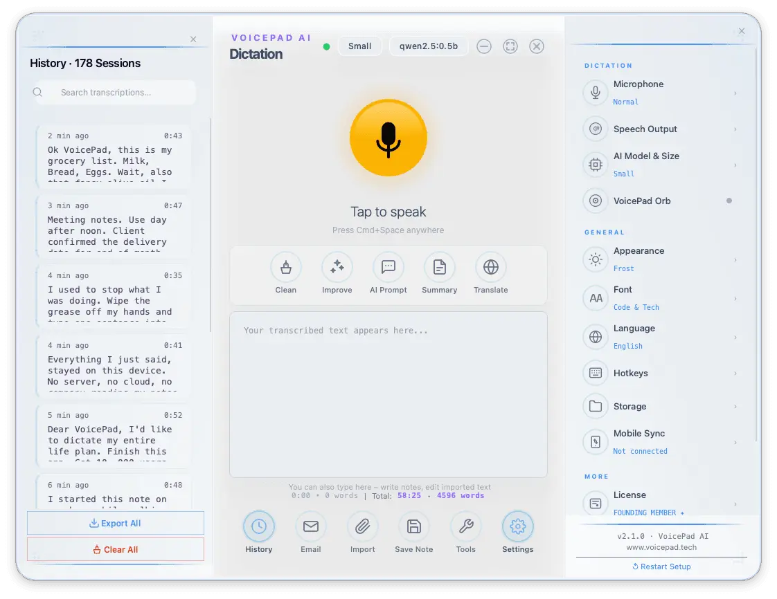Image resolution: width=777 pixels, height=599 pixels.
Task: Click Export All button
Action: (x=116, y=523)
